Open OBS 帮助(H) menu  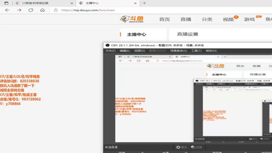211,51
